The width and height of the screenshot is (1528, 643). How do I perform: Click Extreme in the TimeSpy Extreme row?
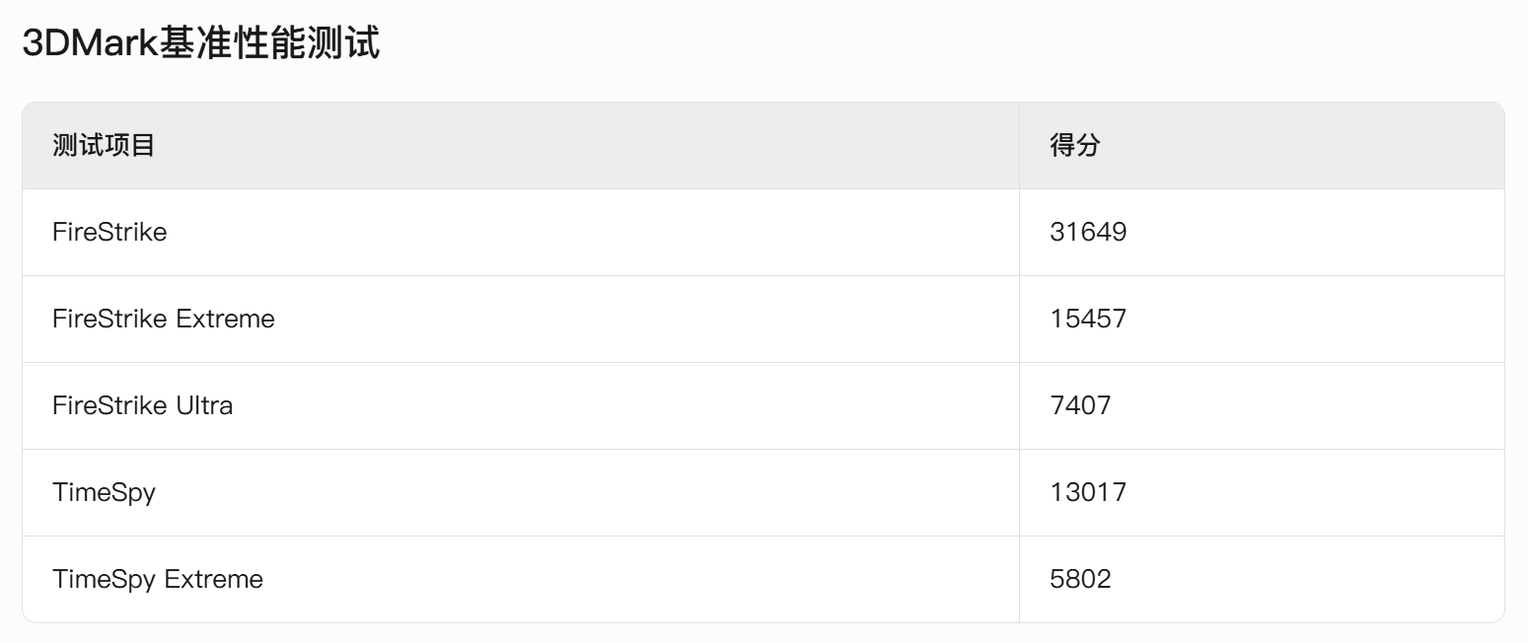(x=214, y=579)
